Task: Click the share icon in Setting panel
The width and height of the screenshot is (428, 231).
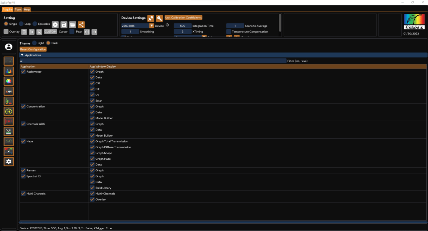Action: point(81,24)
